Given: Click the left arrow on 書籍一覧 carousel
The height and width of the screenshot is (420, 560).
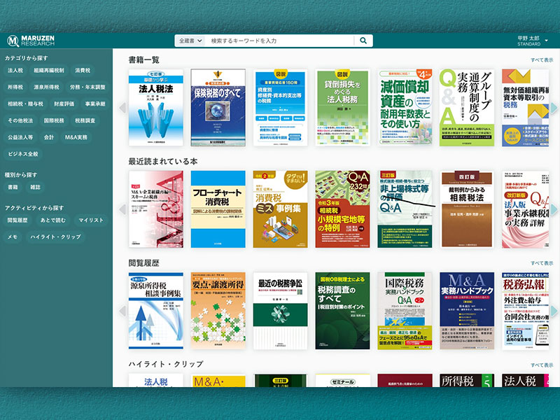Looking at the screenshot, I should [124, 106].
